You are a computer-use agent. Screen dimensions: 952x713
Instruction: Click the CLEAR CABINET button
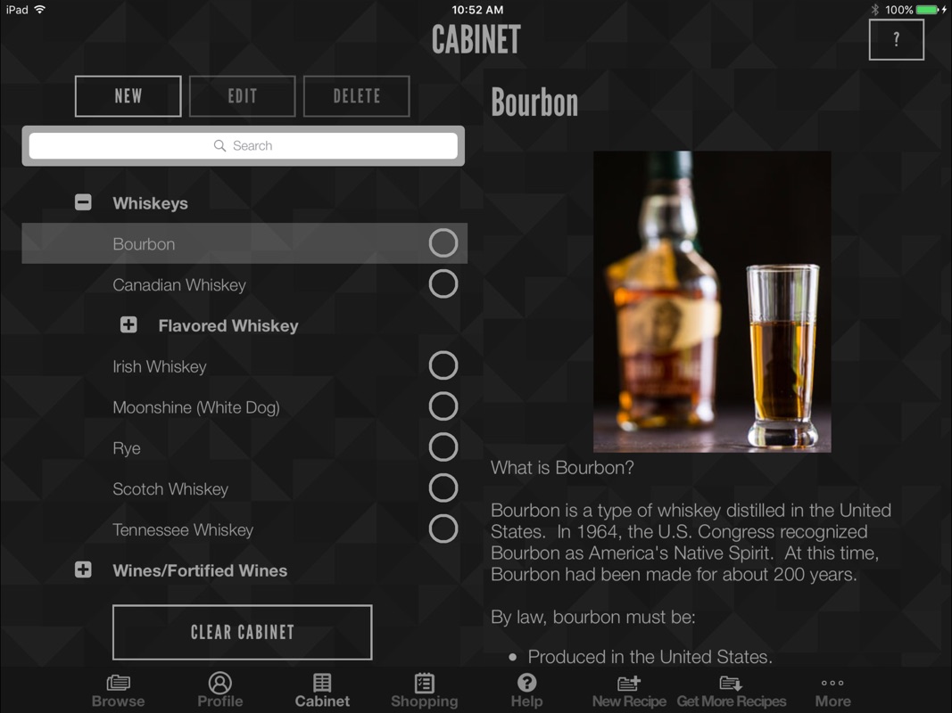[243, 632]
